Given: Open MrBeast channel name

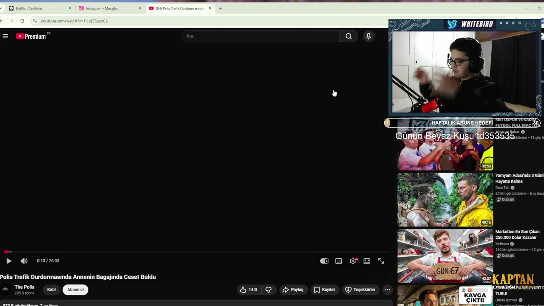Looking at the screenshot, I should coord(502,244).
